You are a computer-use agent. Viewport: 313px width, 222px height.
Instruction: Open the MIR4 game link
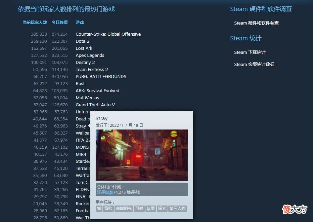click(x=81, y=154)
